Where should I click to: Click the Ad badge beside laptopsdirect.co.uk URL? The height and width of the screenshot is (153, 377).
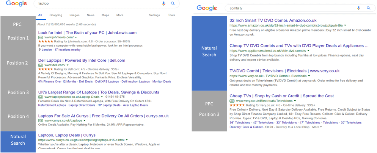41,97
